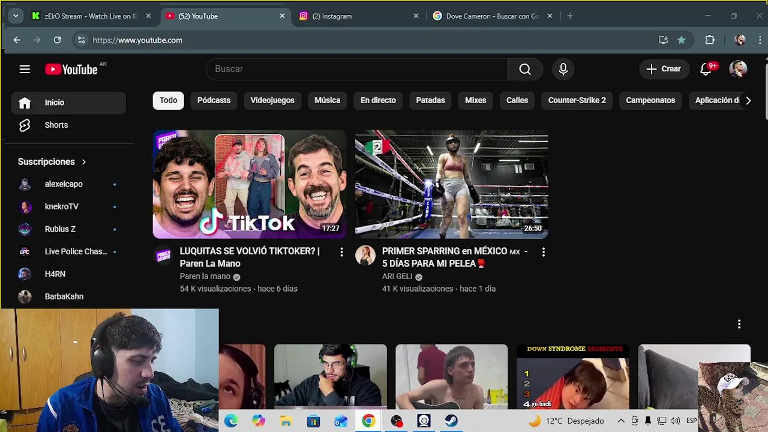Open the Chrome extensions puzzle icon

click(x=710, y=40)
